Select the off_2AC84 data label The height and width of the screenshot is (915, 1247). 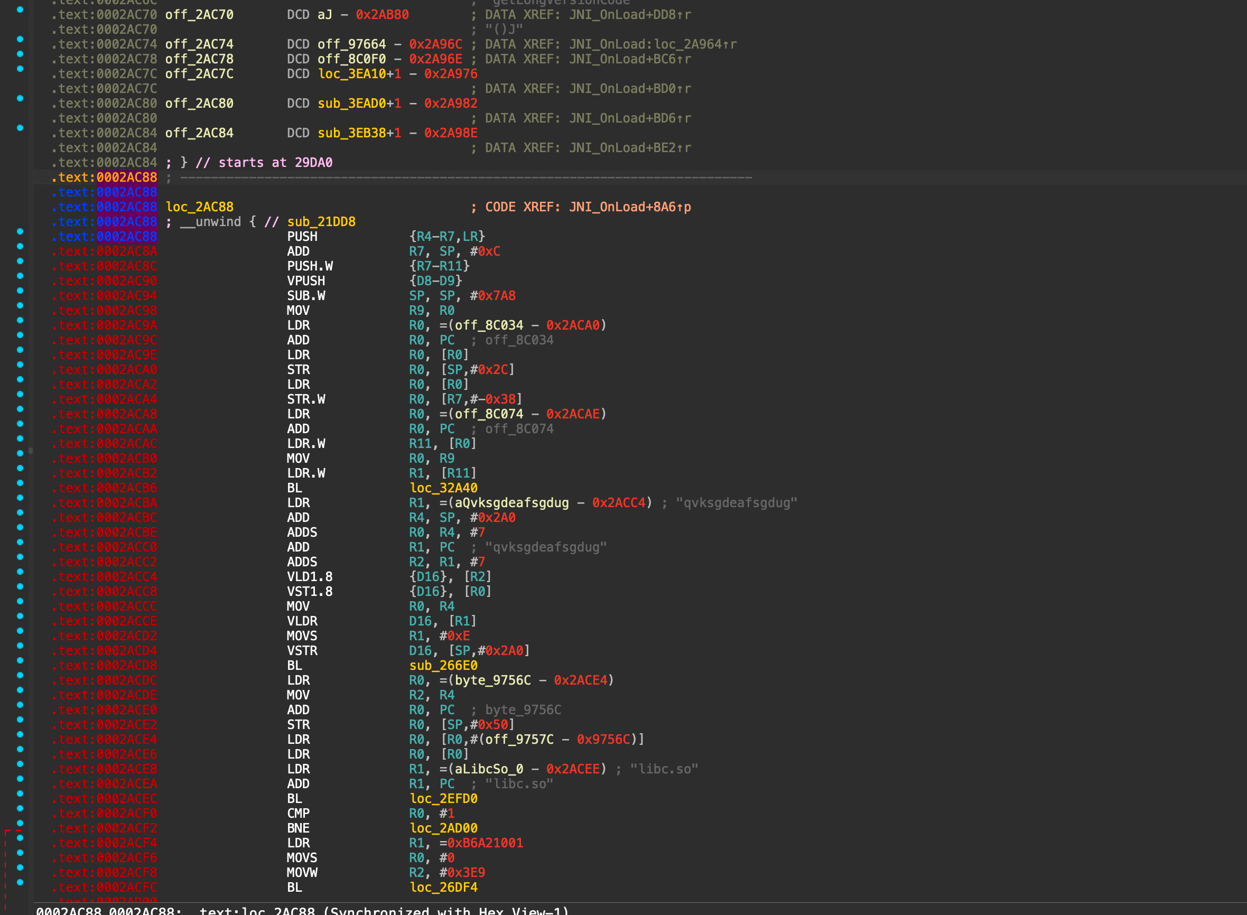tap(199, 134)
